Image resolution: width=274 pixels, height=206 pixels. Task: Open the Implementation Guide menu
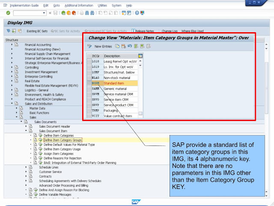[24, 6]
